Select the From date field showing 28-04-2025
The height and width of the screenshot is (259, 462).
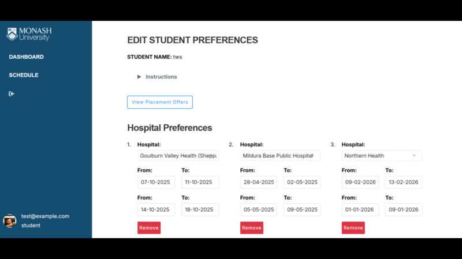pos(258,182)
